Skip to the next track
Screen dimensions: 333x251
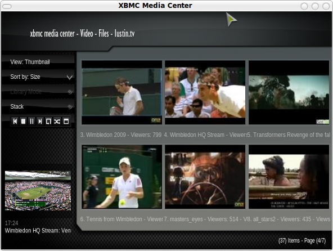coord(40,122)
